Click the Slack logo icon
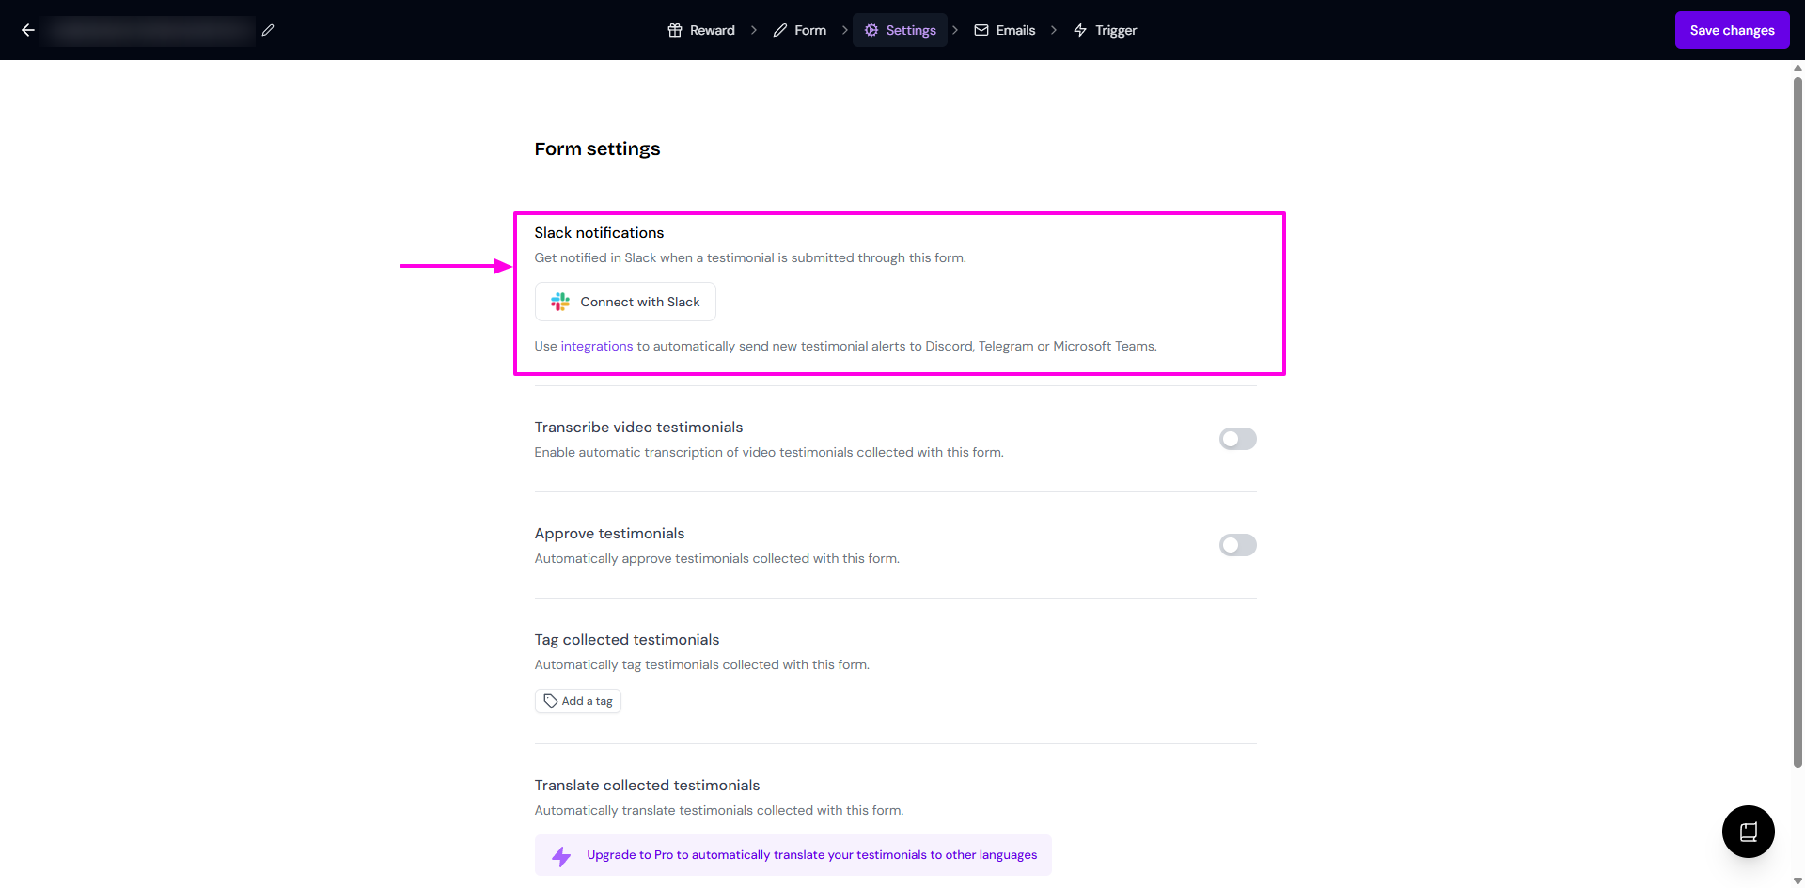The height and width of the screenshot is (888, 1805). [x=560, y=302]
